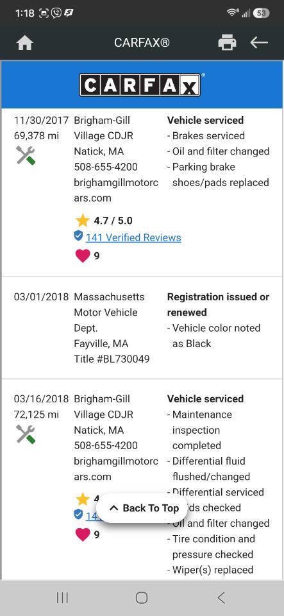Tap the Registration issued or renewed heading
284x616 pixels.
(218, 304)
